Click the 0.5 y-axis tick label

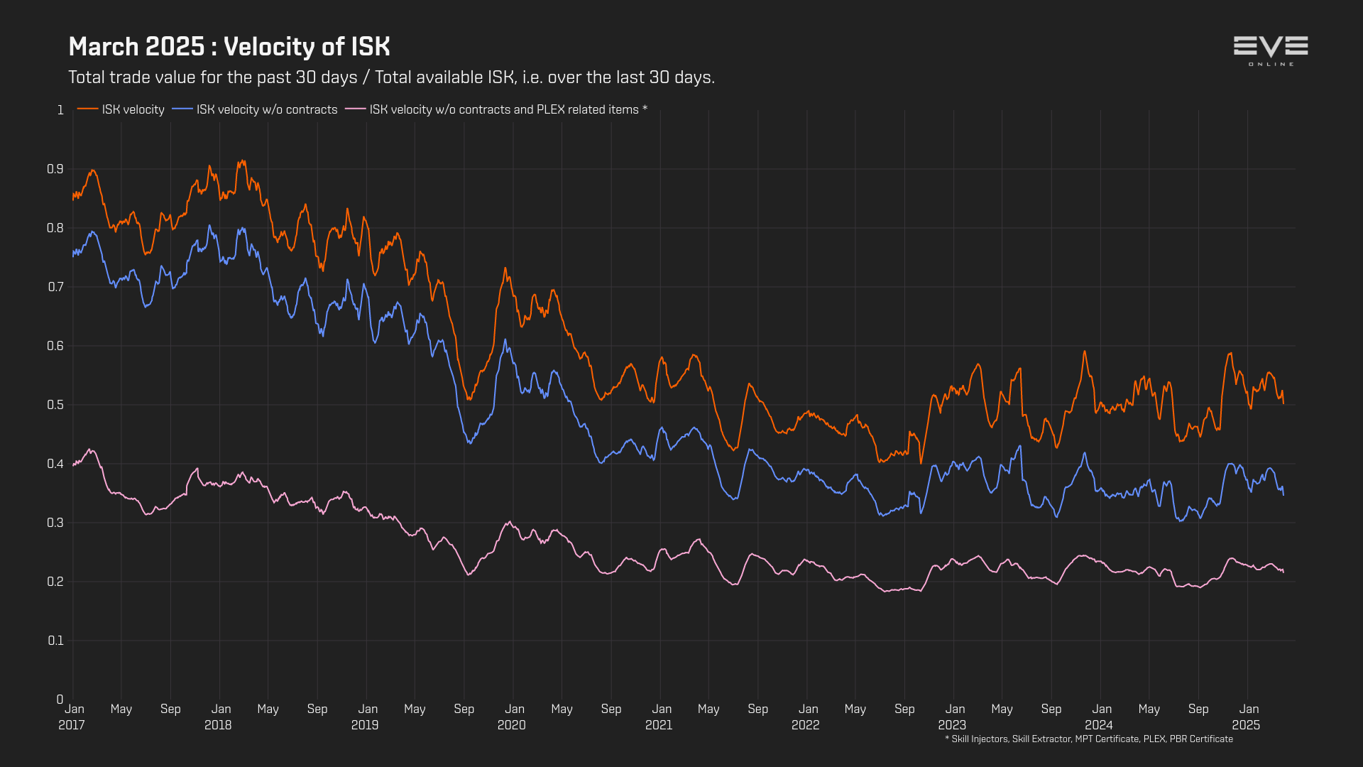point(55,405)
